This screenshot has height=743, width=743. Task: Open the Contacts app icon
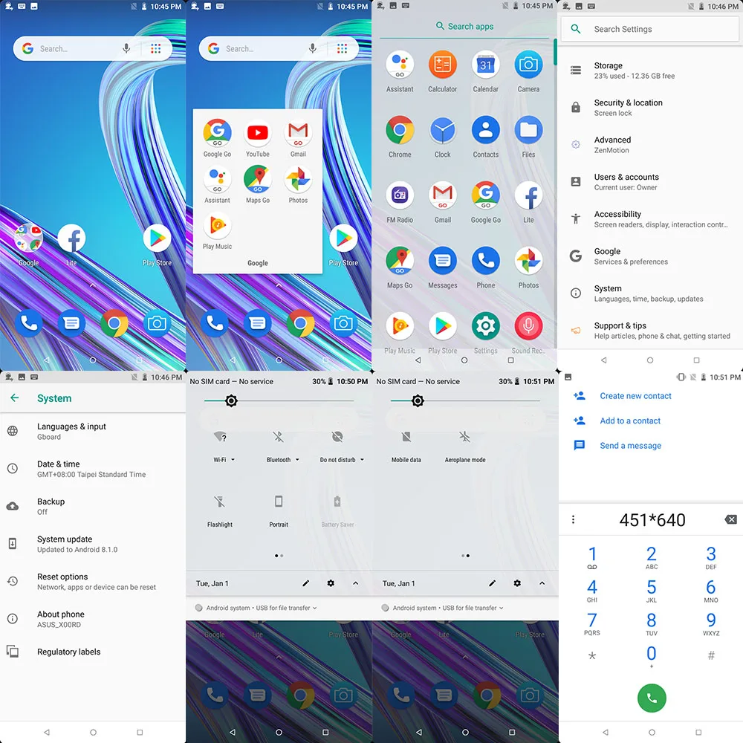[486, 130]
